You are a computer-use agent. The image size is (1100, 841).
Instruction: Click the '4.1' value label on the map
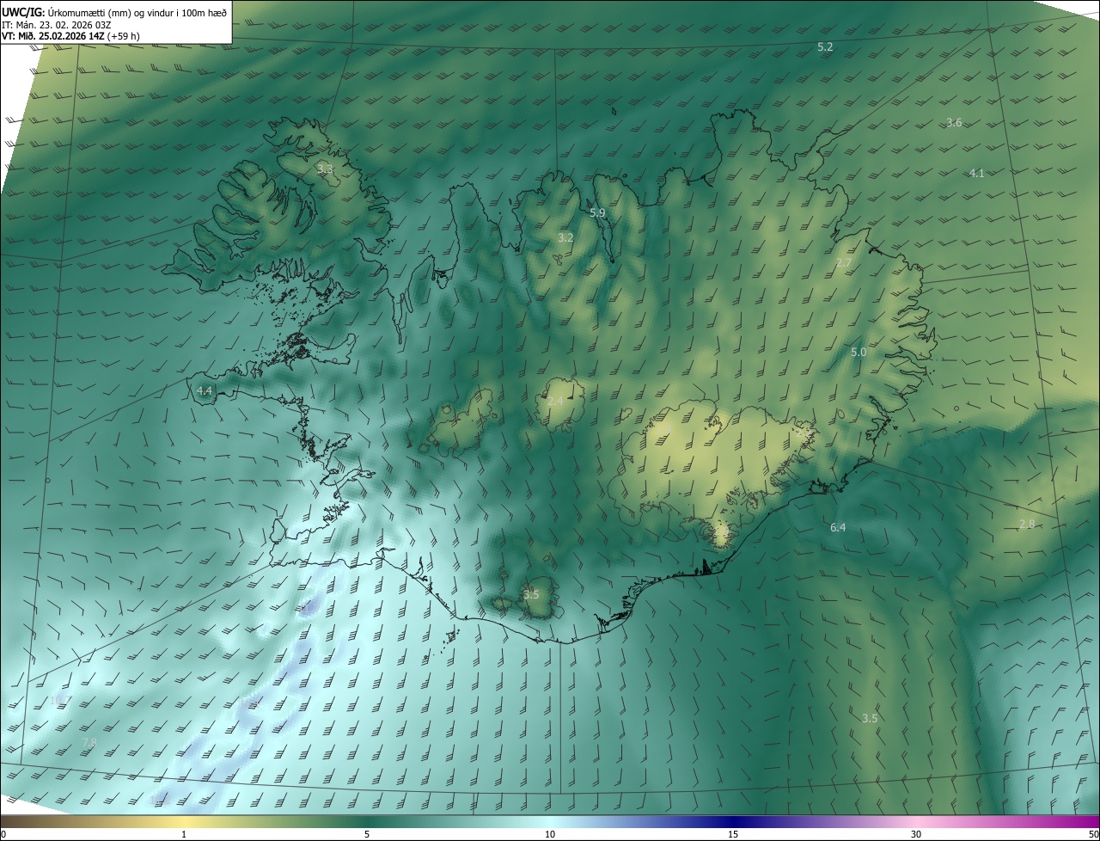[976, 173]
